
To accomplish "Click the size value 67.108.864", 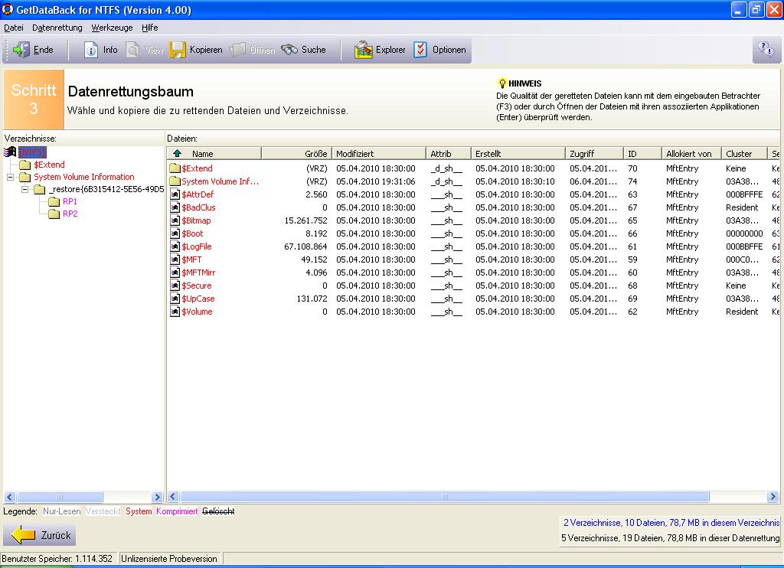I will [305, 246].
